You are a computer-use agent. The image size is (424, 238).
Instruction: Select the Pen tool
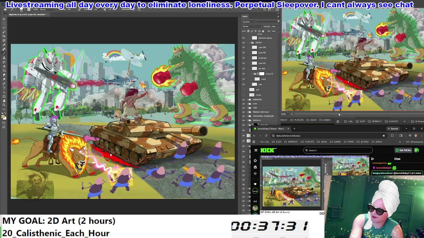[x=4, y=83]
